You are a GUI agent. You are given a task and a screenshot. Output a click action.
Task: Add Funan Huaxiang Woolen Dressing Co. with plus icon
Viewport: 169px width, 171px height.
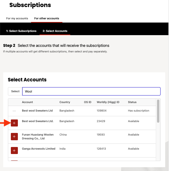coord(14,136)
